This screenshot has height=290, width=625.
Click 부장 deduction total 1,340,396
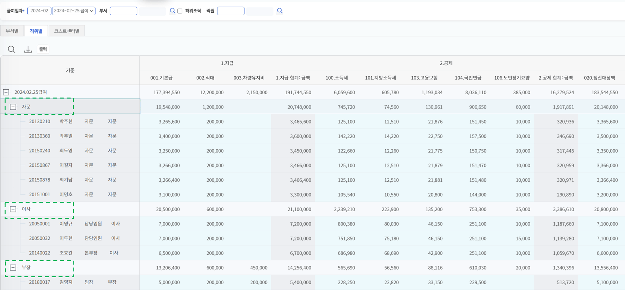point(563,268)
